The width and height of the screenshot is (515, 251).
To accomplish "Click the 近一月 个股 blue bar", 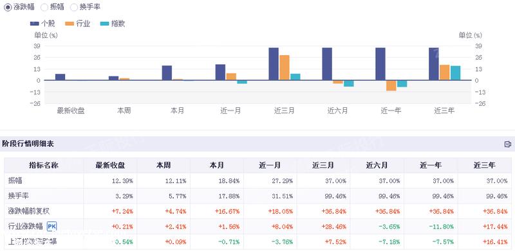I will (220, 73).
